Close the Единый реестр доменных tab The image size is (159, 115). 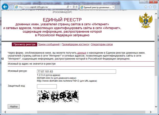coord(113,7)
